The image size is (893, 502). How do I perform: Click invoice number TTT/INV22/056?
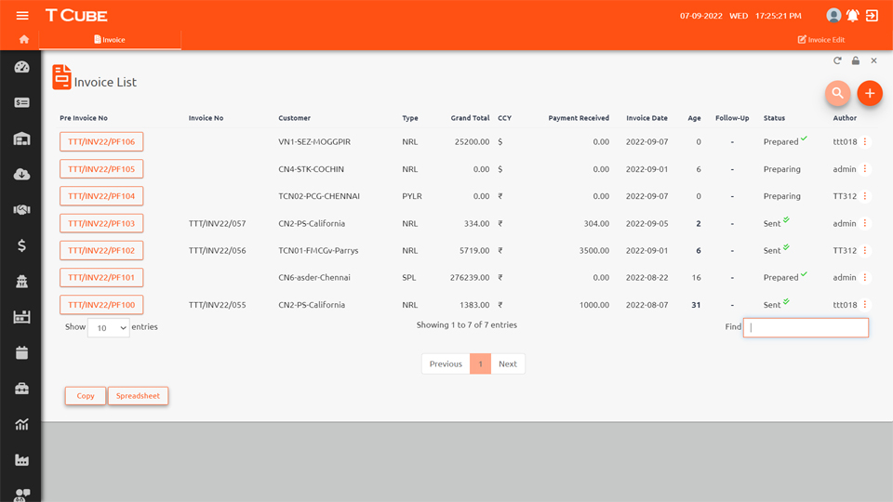(217, 250)
